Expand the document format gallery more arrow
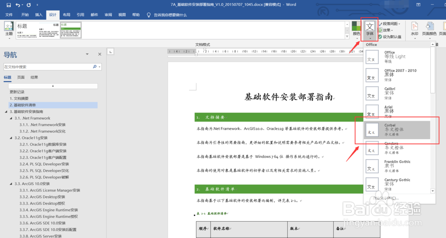Image resolution: width=446 pixels, height=238 pixels. tap(347, 36)
